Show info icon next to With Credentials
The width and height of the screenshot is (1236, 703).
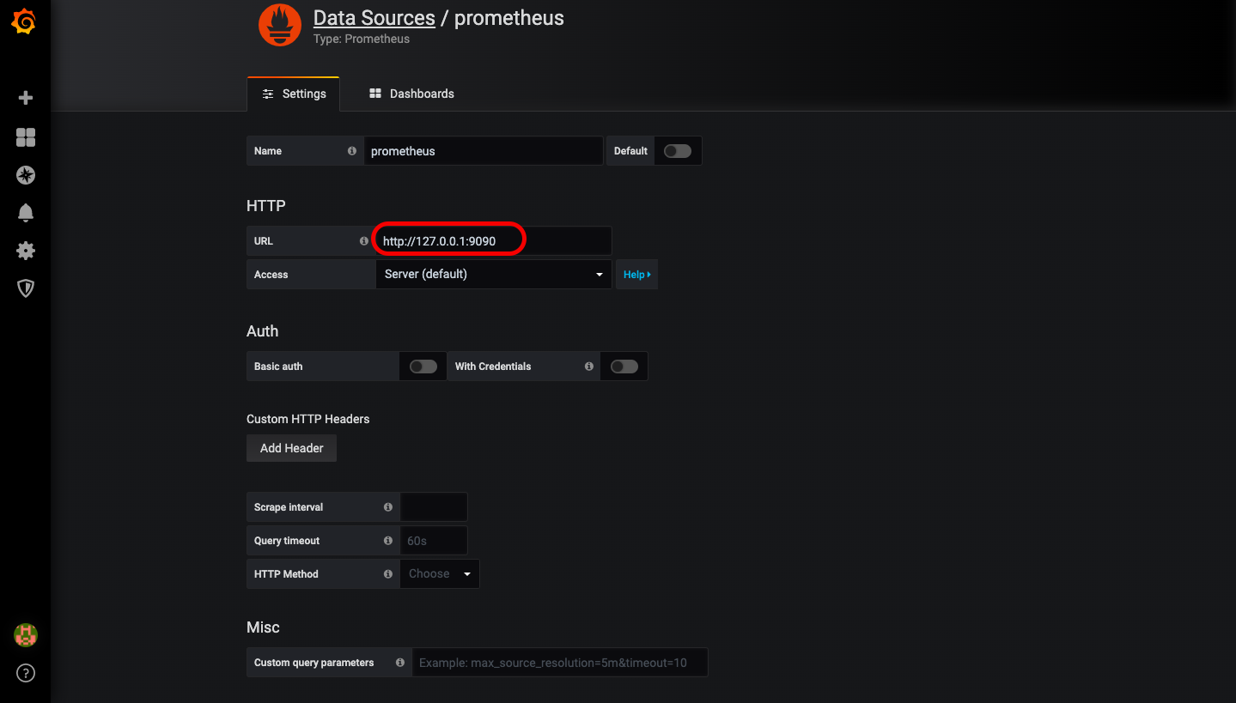point(588,367)
